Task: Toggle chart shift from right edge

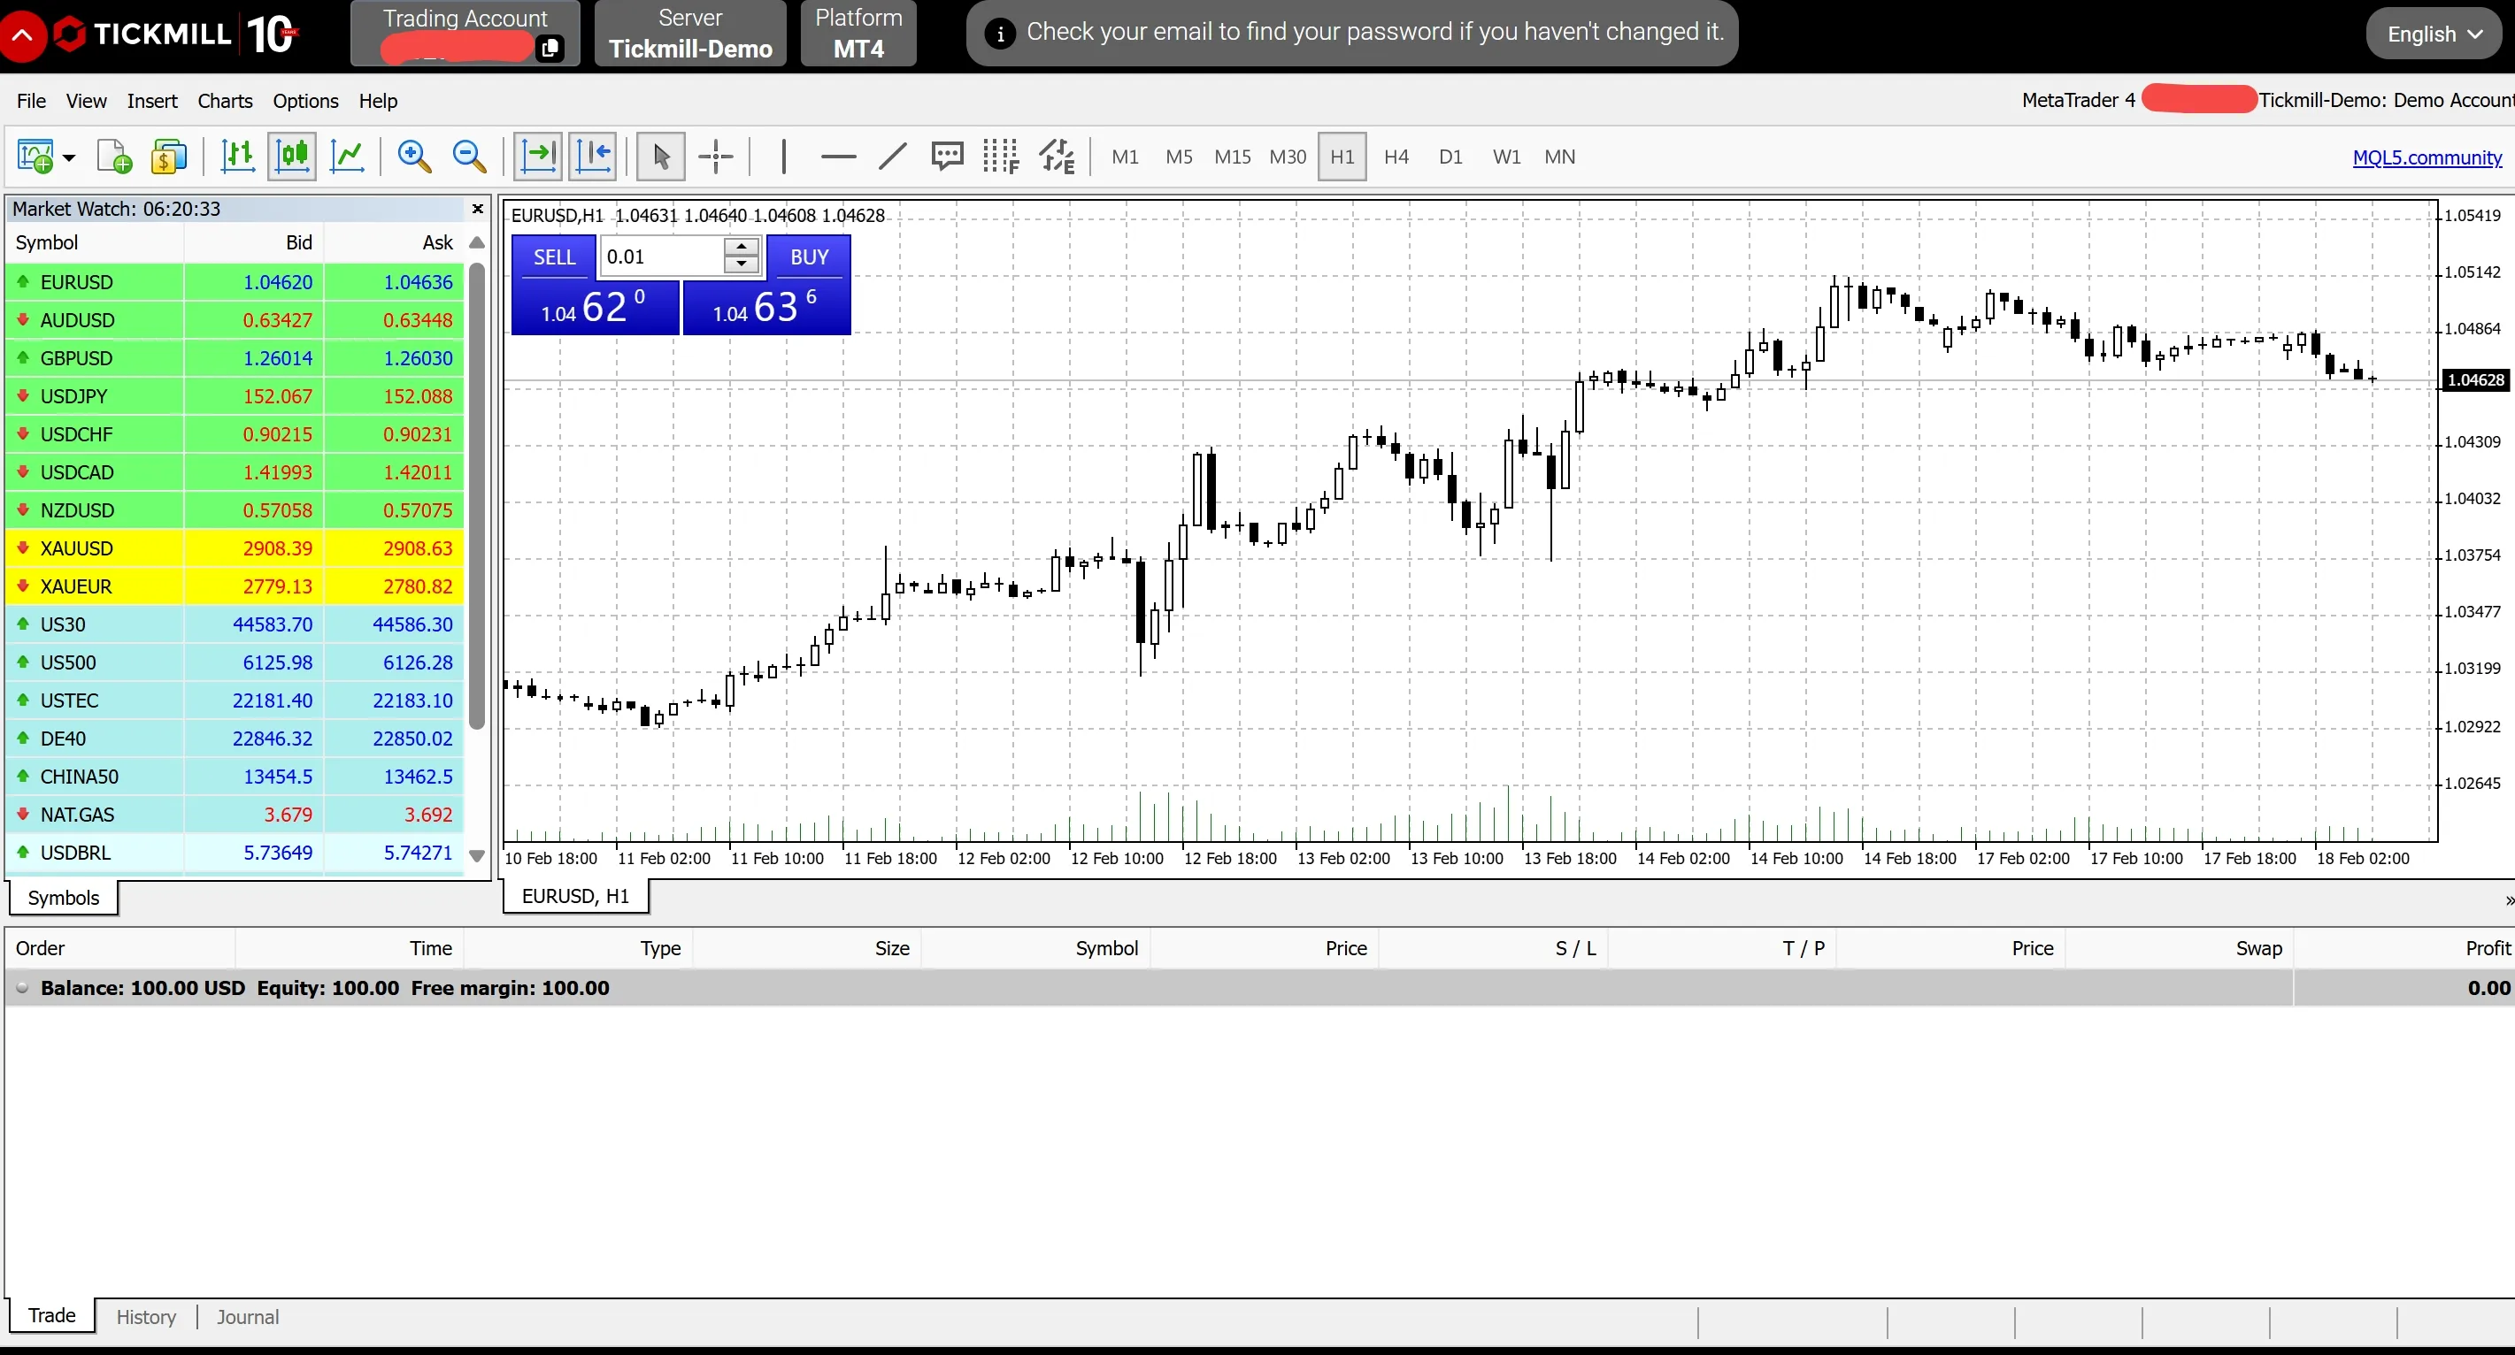Action: pyautogui.click(x=594, y=156)
